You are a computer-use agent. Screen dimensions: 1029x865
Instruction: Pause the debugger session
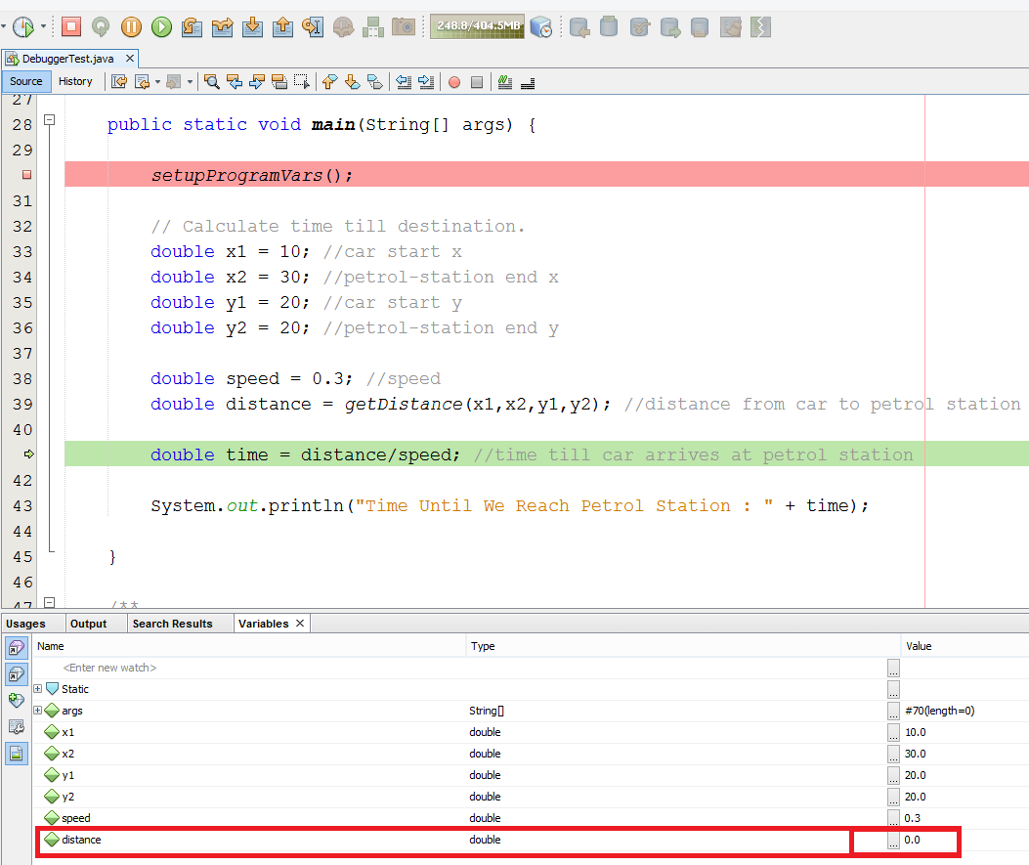(131, 27)
